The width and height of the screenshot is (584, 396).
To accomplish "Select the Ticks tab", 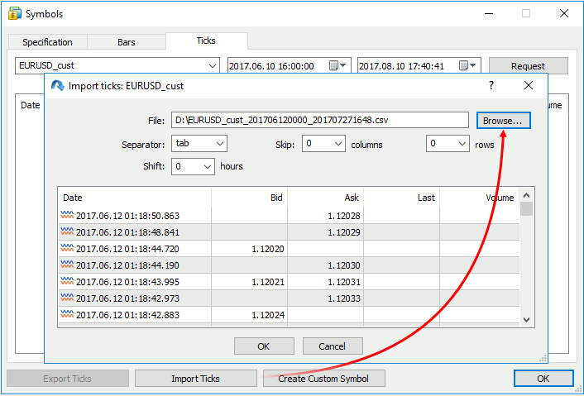I will click(x=206, y=41).
